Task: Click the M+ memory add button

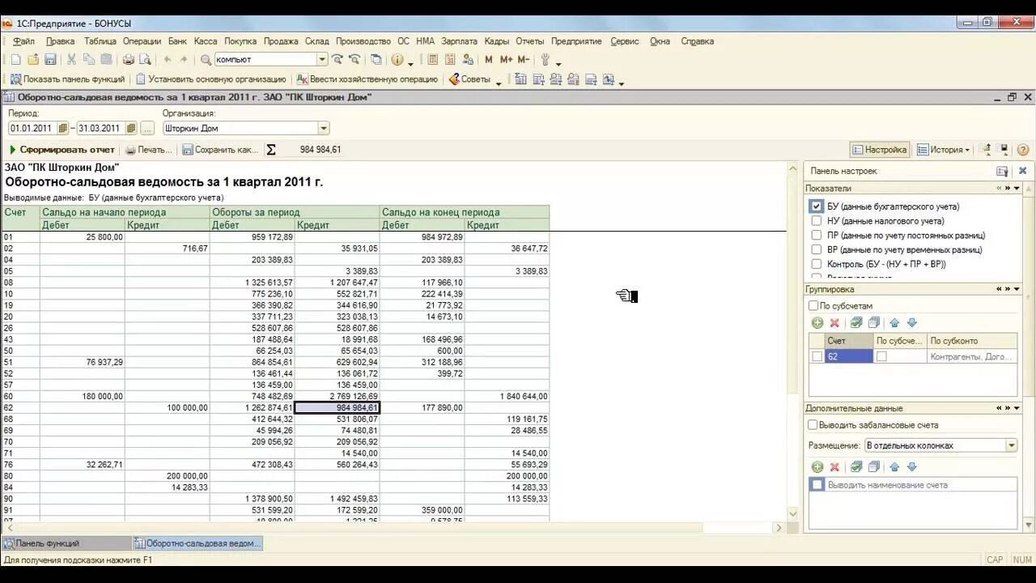Action: 506,59
